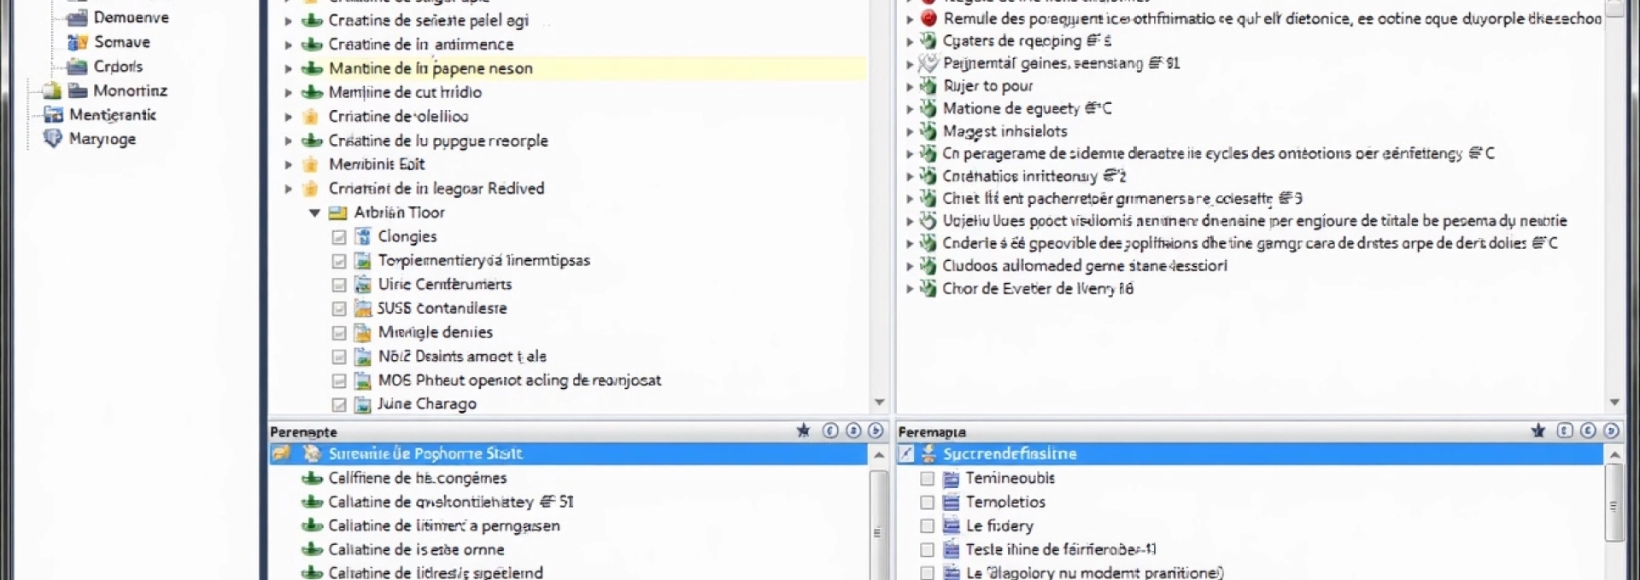Click down arrow of upper left list scrollbar
1640x580 pixels.
pyautogui.click(x=880, y=402)
